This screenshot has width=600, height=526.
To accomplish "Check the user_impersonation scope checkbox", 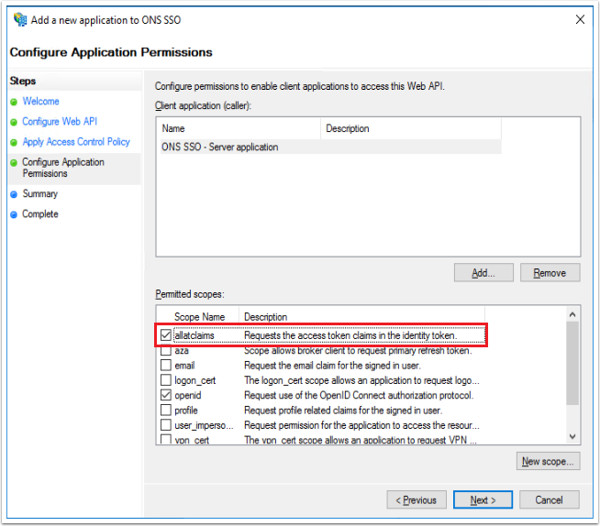I will pyautogui.click(x=166, y=424).
